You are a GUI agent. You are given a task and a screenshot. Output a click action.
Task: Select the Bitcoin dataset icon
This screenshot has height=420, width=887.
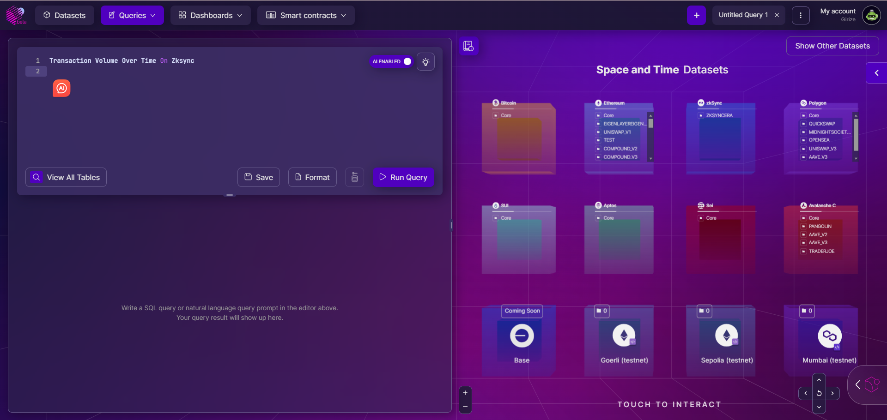(x=496, y=103)
